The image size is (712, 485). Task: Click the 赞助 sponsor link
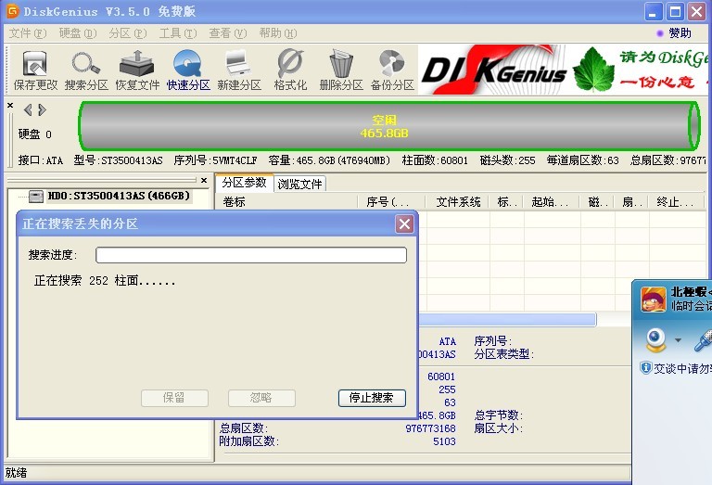[680, 33]
